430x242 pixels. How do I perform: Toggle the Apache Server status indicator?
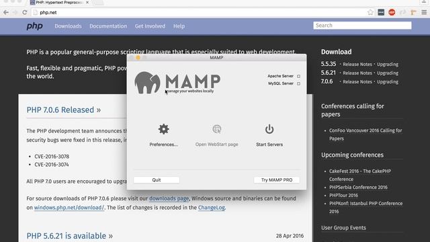click(x=298, y=76)
